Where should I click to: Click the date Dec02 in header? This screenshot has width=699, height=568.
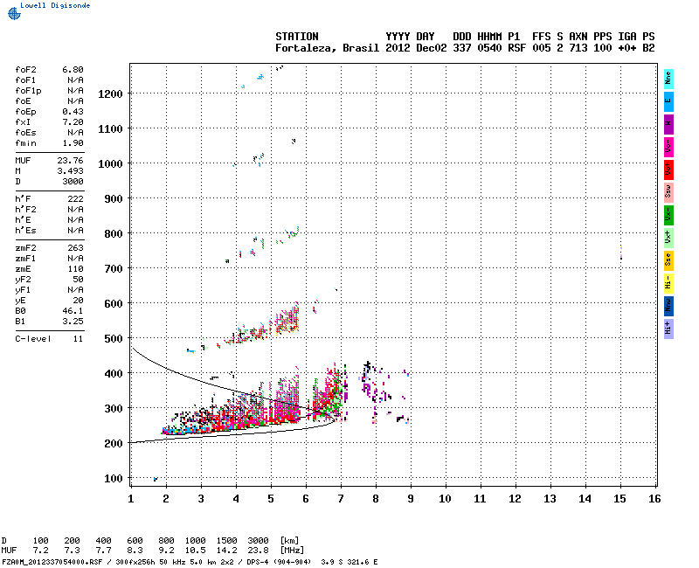431,48
